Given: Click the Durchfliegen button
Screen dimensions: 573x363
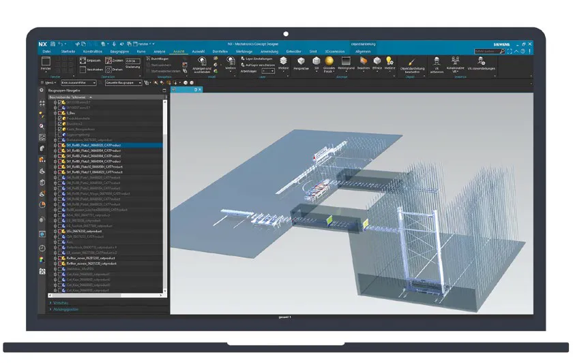Looking at the screenshot, I should tap(157, 59).
